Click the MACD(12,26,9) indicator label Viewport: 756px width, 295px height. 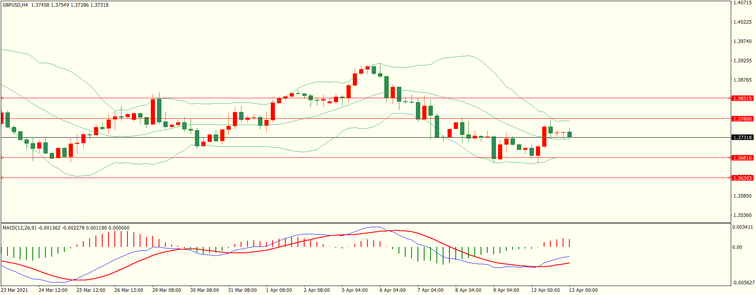point(19,228)
